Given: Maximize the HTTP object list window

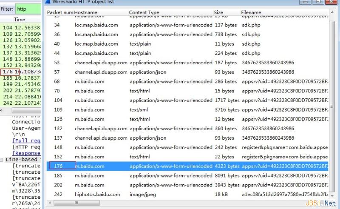Looking at the screenshot, I should [318, 2].
